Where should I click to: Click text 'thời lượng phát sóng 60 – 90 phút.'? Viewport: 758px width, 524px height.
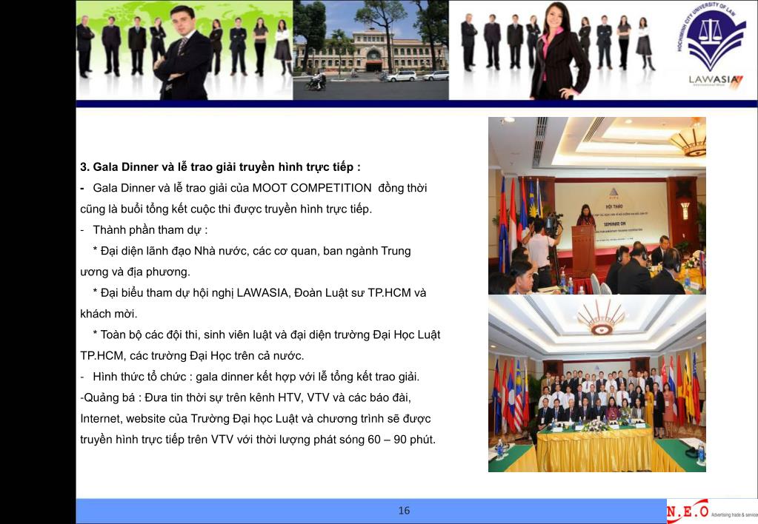coord(345,440)
